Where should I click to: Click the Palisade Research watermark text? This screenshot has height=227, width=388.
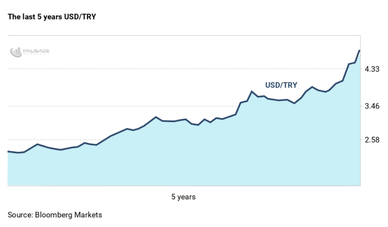click(36, 52)
